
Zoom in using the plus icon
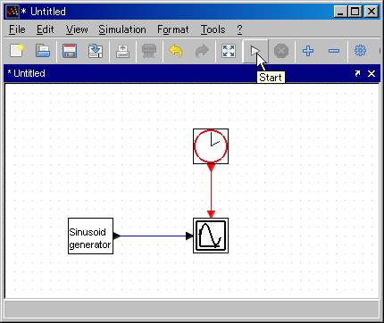[308, 51]
